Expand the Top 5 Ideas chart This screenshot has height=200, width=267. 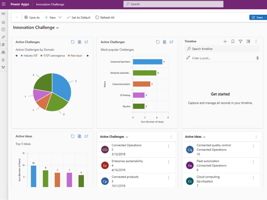(86, 136)
